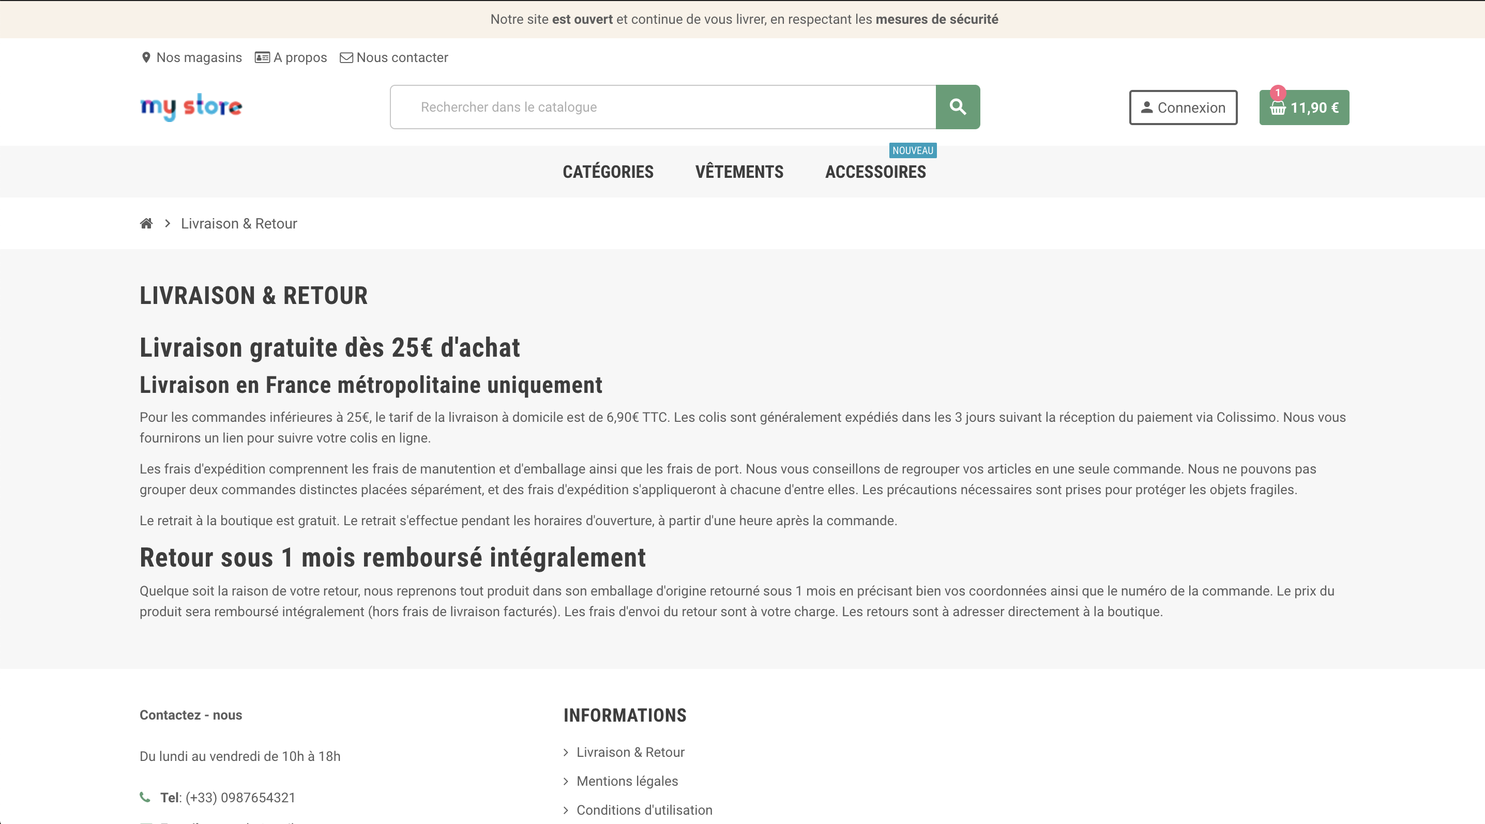The width and height of the screenshot is (1485, 824).
Task: Click breadcrumb chevron separator after home icon
Action: [x=167, y=223]
